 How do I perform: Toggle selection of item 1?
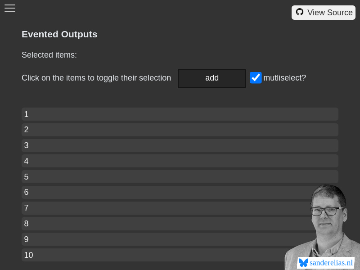click(x=180, y=114)
